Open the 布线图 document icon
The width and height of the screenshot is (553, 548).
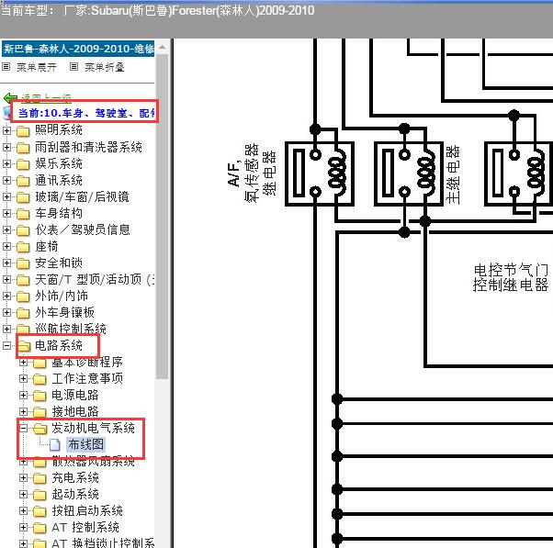55,445
